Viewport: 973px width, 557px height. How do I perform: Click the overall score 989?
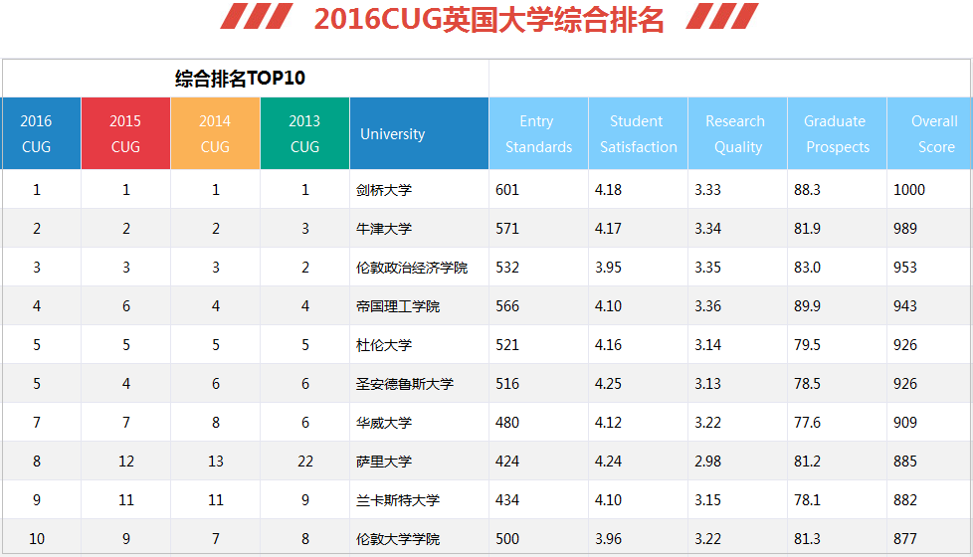tap(905, 228)
